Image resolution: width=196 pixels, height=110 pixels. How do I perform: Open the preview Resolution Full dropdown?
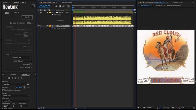click(x=24, y=106)
